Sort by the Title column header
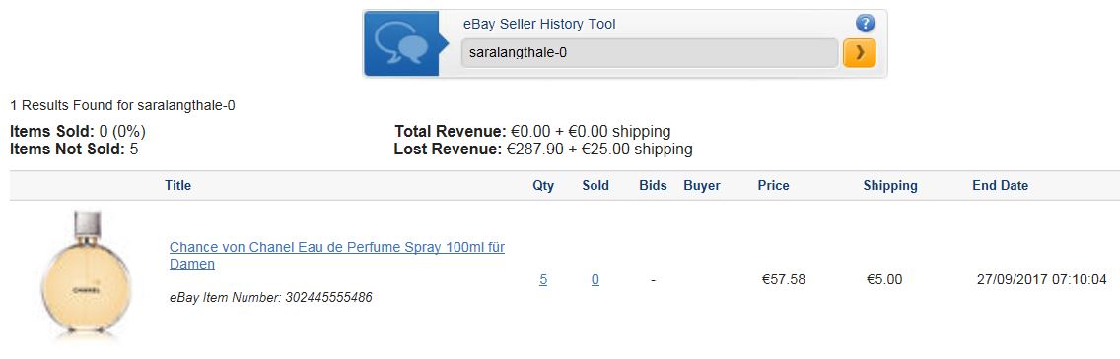Screen dimensions: 1120x359 point(177,185)
